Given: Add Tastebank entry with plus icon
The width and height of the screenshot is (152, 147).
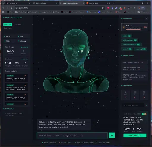Looking at the screenshot, I should click(146, 105).
